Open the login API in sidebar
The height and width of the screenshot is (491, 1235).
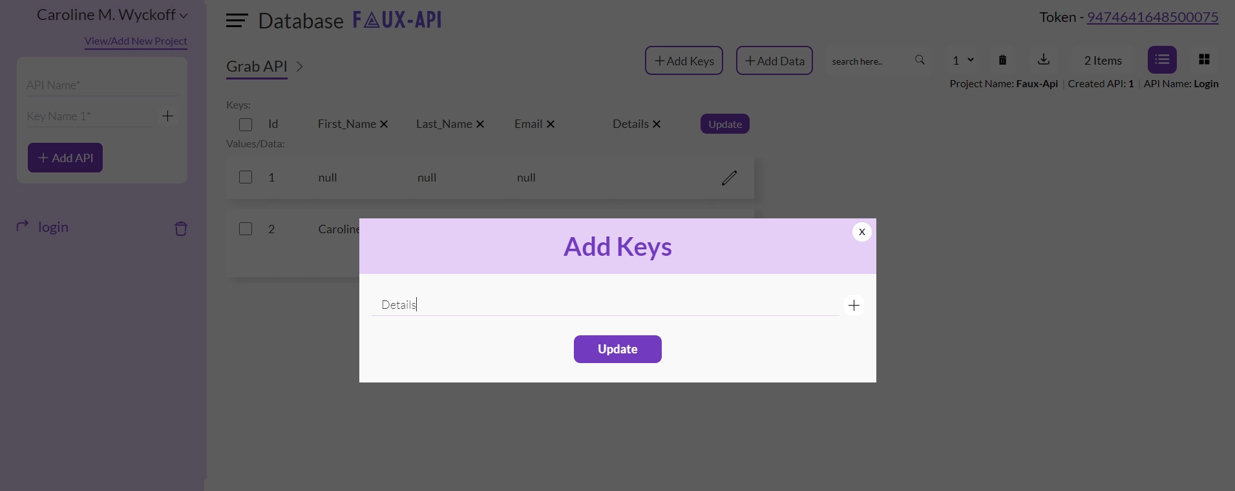(53, 227)
